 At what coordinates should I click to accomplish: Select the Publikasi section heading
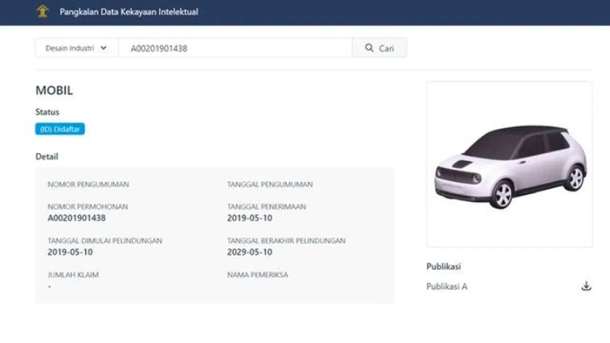(x=444, y=266)
